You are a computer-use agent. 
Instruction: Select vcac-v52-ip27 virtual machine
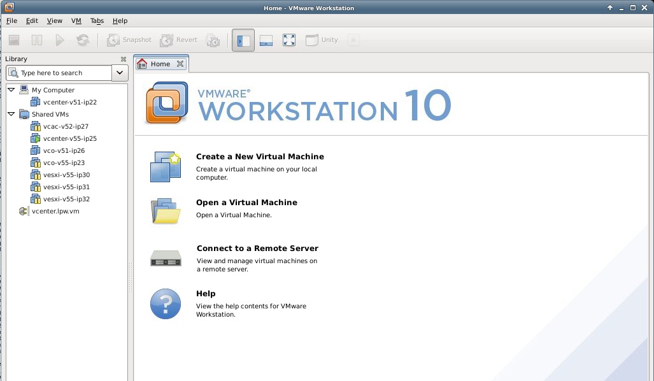pos(66,126)
